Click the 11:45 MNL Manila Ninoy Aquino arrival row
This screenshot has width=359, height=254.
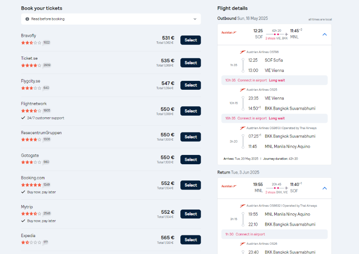[x=279, y=146]
